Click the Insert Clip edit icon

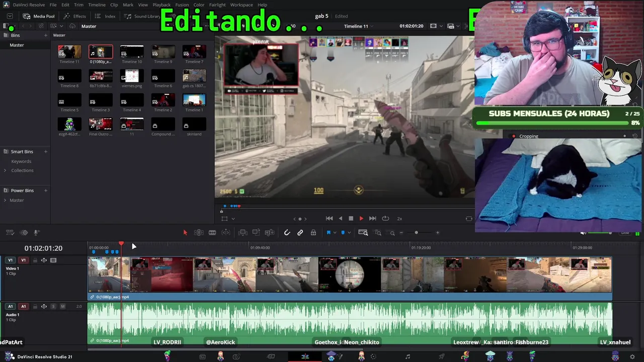click(243, 232)
